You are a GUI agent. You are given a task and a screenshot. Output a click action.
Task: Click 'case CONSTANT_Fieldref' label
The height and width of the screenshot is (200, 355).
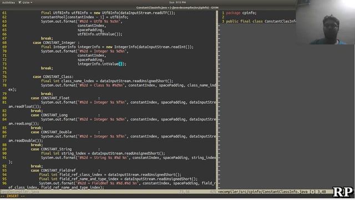tap(53, 171)
